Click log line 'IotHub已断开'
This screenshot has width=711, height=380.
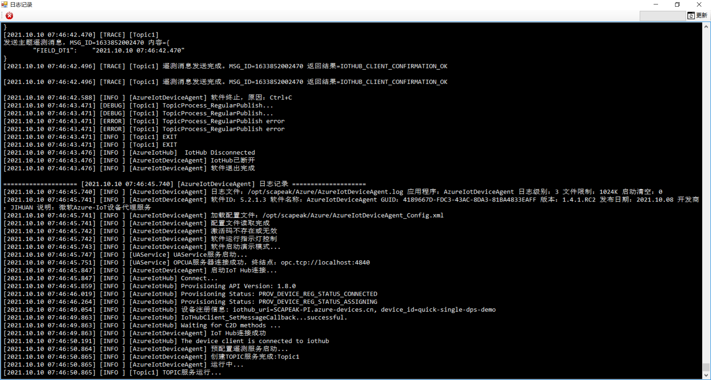coord(129,160)
